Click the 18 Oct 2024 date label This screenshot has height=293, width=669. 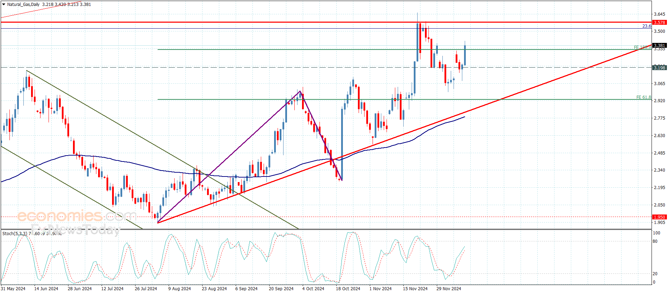tap(348, 288)
